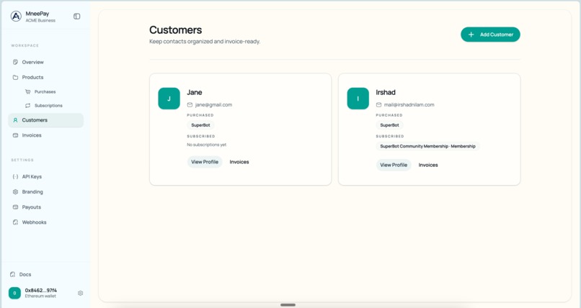
Task: Click the wallet avatar icon
Action: coord(15,293)
